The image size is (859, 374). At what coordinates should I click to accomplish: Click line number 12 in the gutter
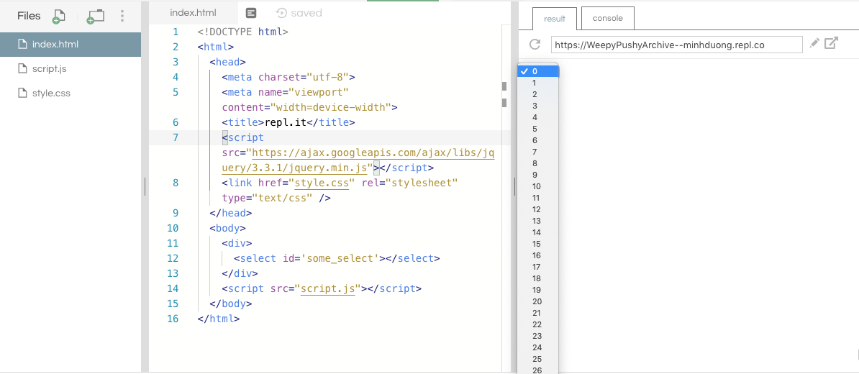pos(173,258)
